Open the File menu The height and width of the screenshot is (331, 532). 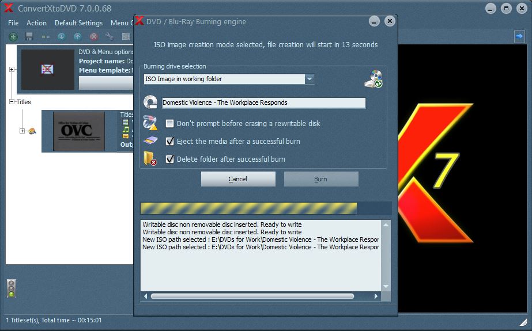point(13,22)
